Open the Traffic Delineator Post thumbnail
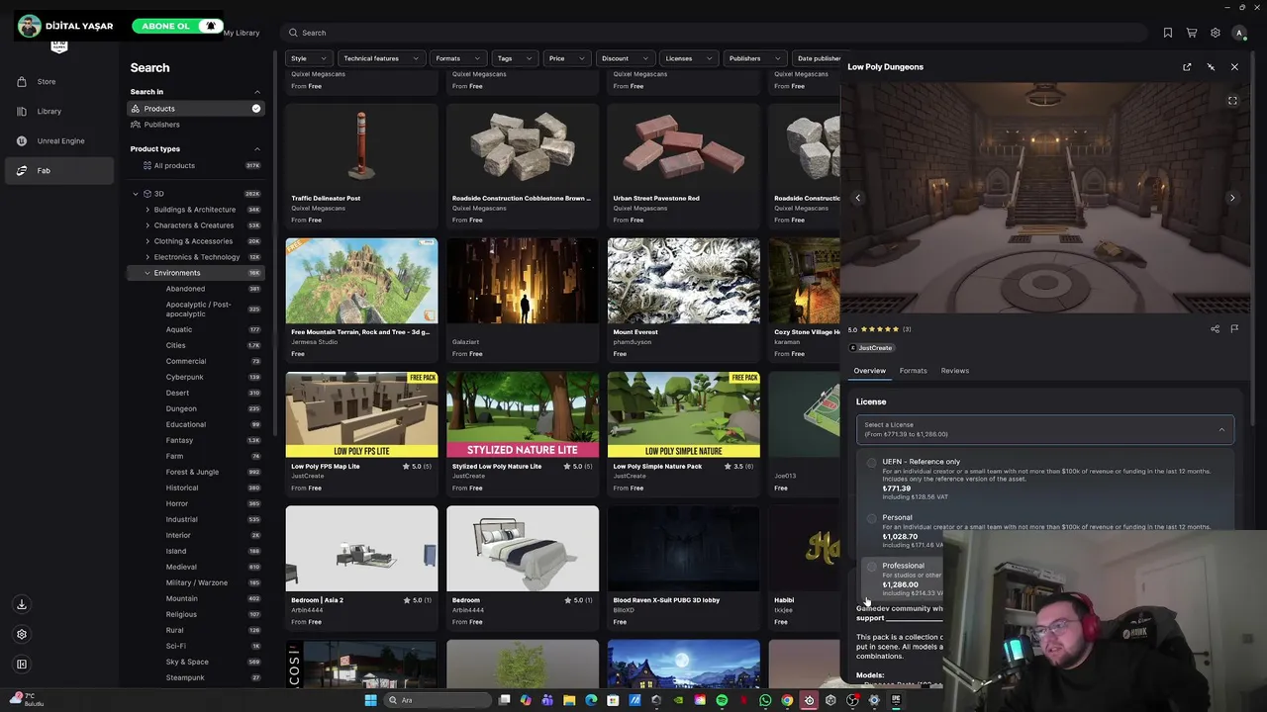1267x712 pixels. click(361, 147)
